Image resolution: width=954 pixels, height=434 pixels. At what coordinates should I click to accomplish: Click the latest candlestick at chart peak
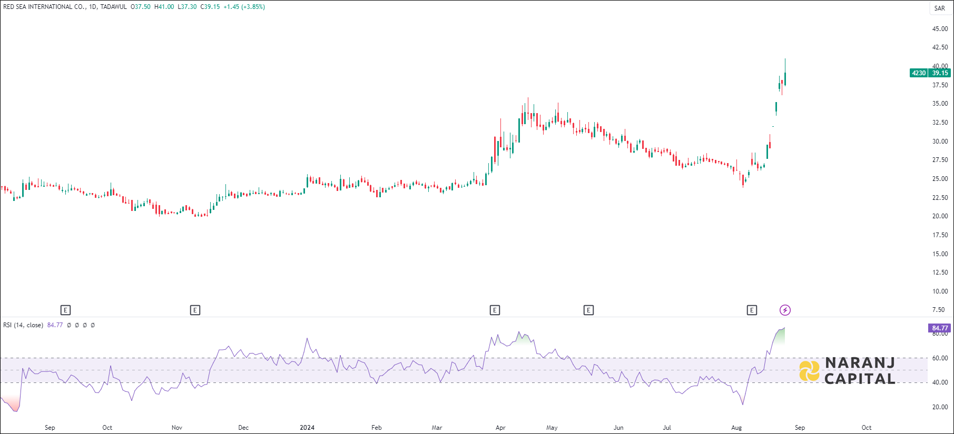[785, 73]
